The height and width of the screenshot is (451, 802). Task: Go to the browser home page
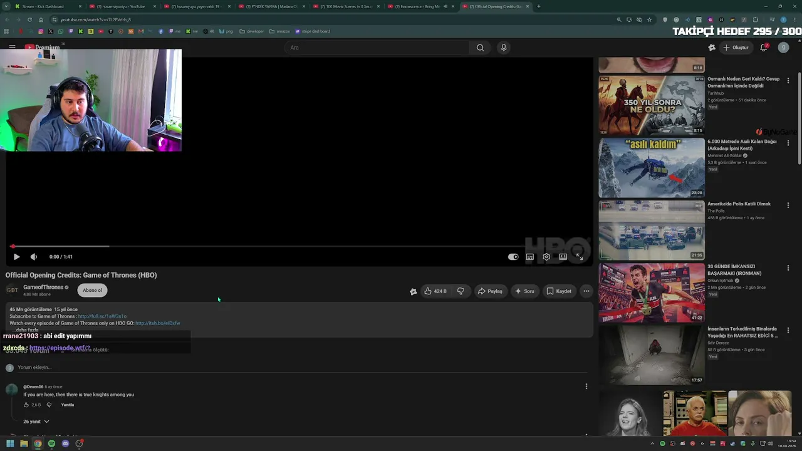[41, 19]
